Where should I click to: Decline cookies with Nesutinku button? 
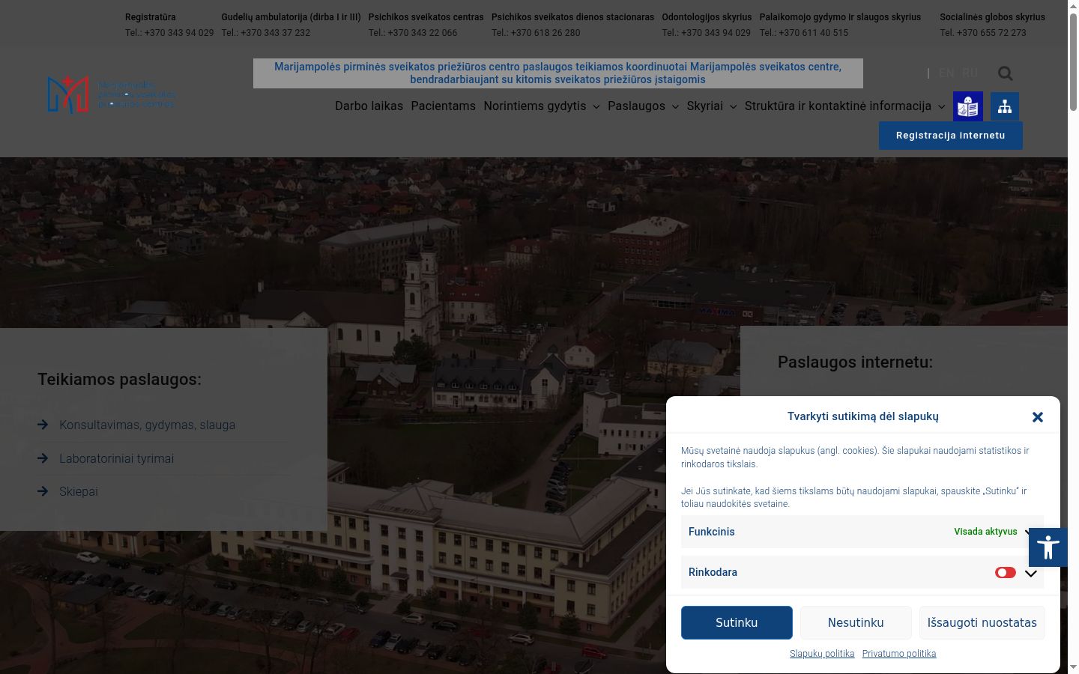pyautogui.click(x=856, y=622)
